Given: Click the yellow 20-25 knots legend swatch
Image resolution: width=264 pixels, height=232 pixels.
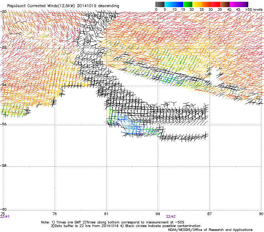Looking at the screenshot, I should click(197, 4).
